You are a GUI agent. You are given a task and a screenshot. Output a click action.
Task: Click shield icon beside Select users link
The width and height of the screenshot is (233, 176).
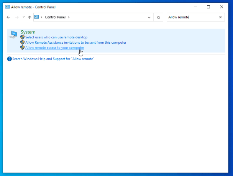(23, 37)
